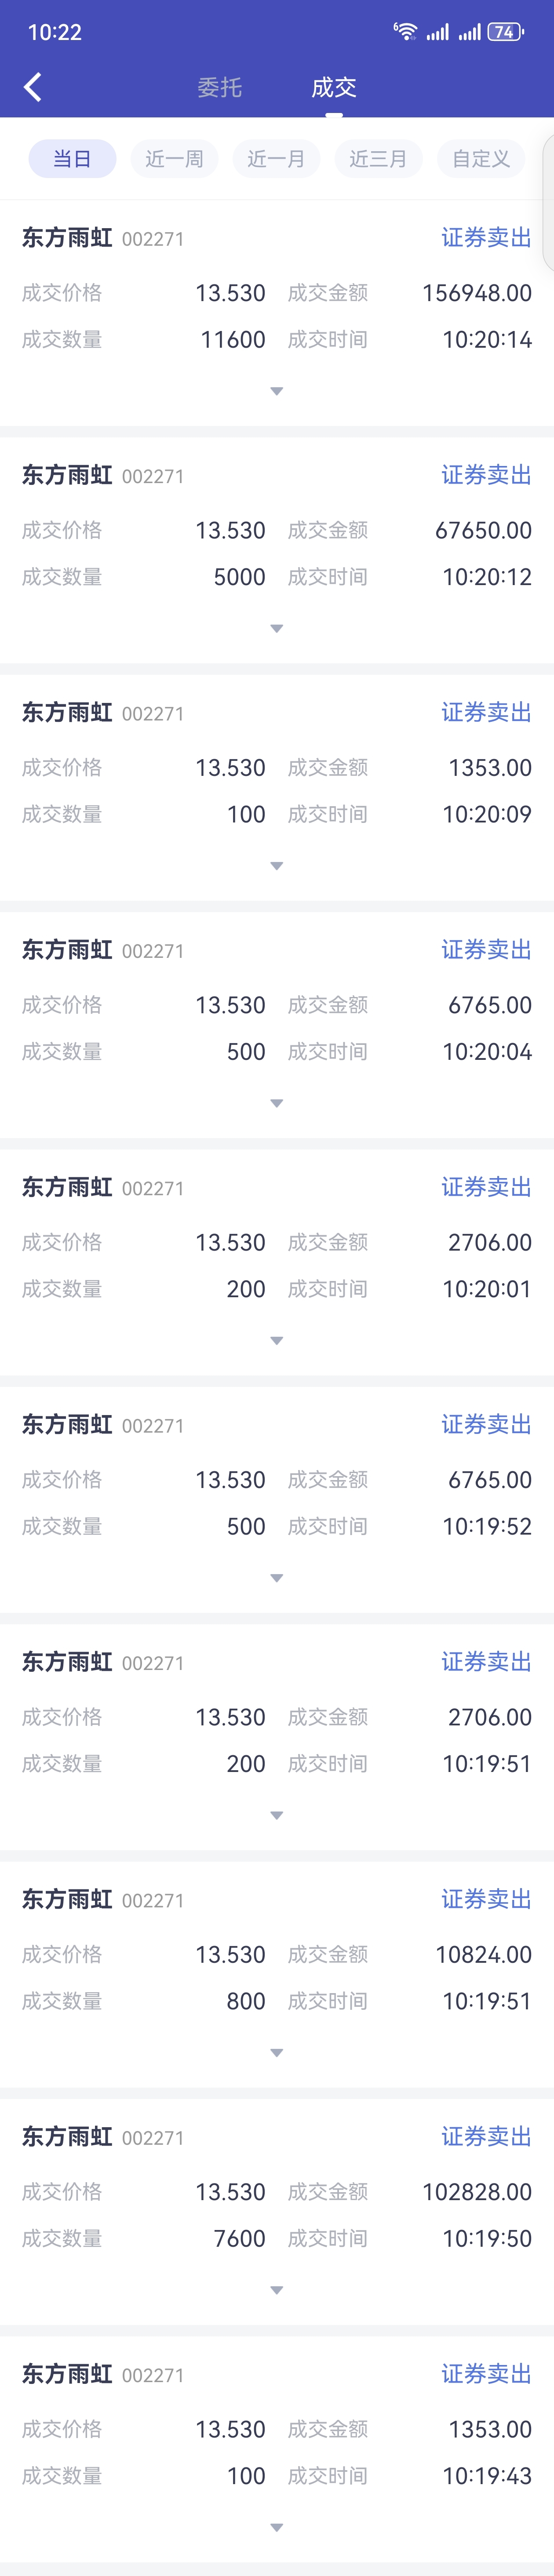Expand the 10:19:50 trade details
554x2576 pixels.
277,2290
